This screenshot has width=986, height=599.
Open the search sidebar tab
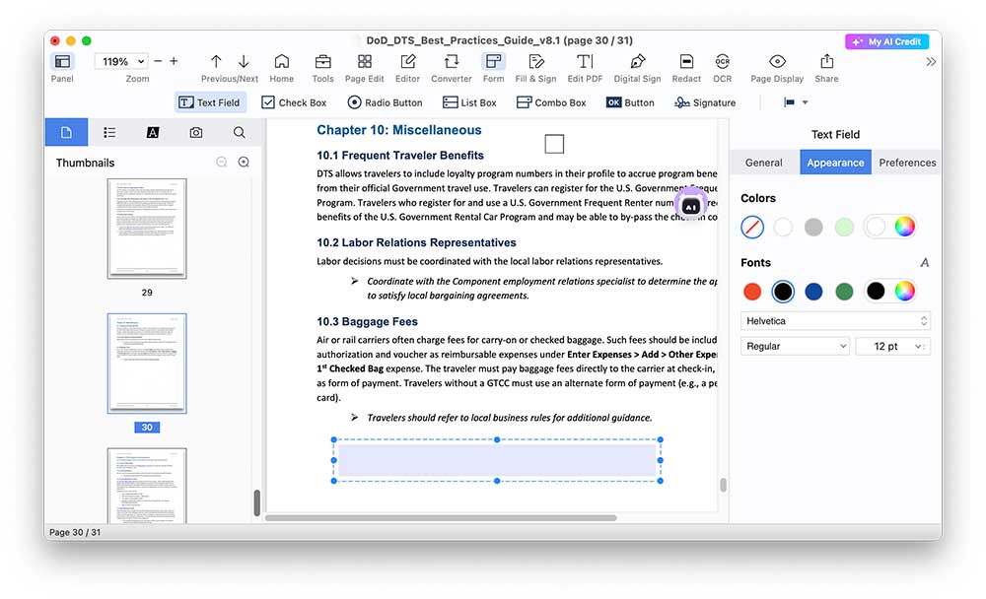(239, 132)
